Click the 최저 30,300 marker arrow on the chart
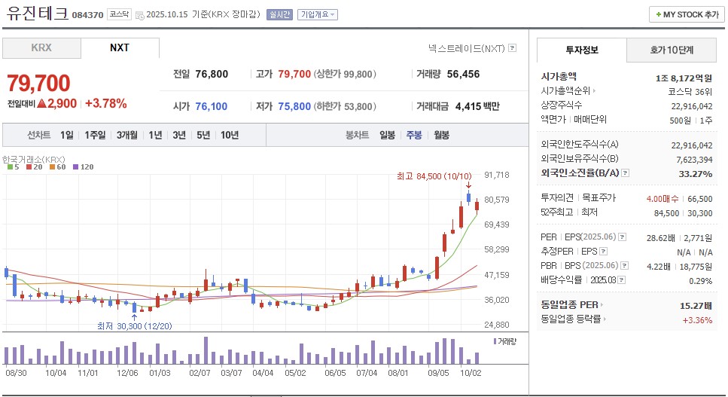 134,318
